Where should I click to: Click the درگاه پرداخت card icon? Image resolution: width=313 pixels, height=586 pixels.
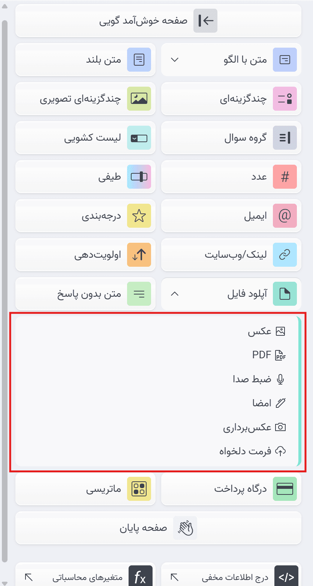coord(285,489)
